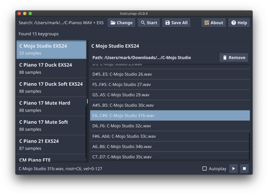Click the Path: /Users/mark/Downloads text
268x195 pixels.
(142, 58)
